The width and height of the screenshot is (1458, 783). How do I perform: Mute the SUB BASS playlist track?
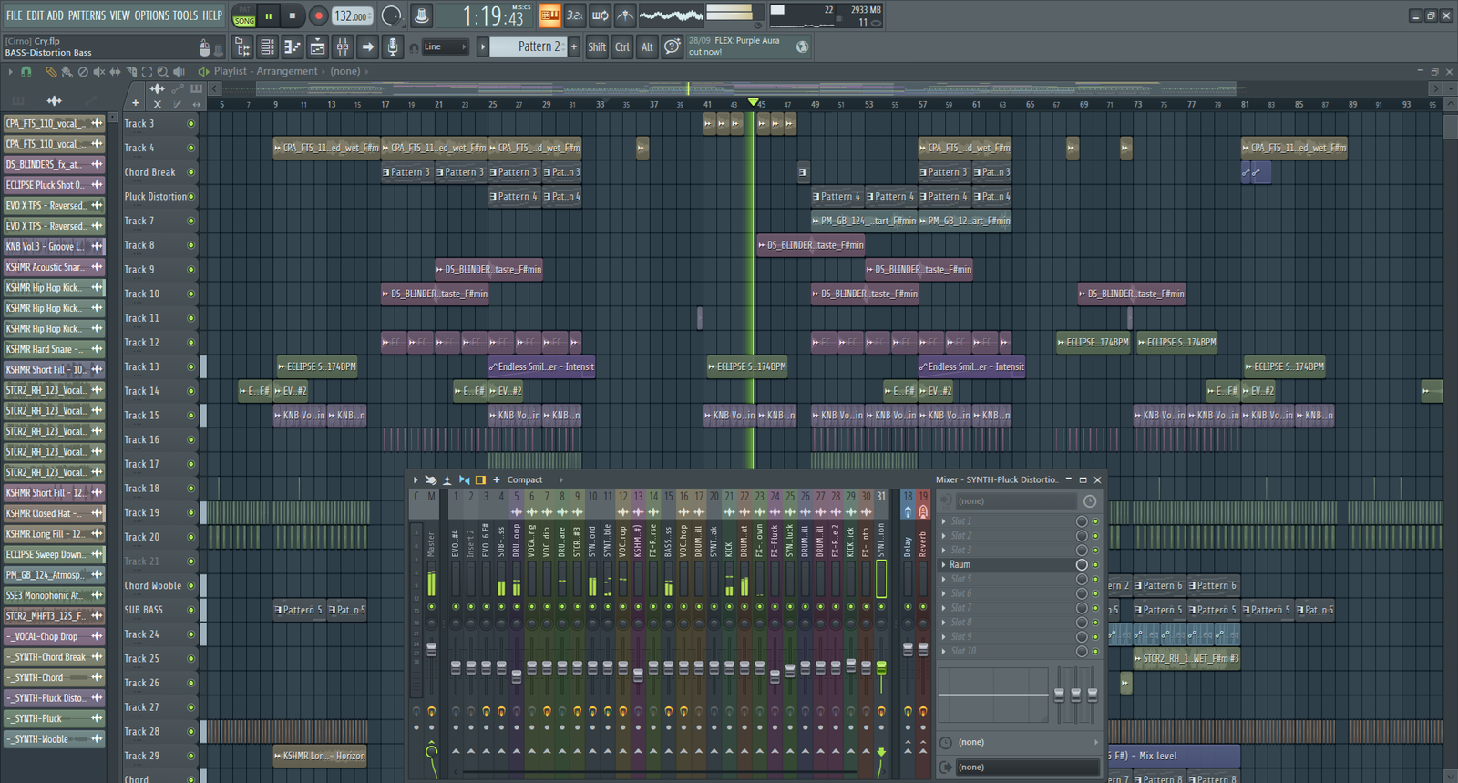pos(191,610)
